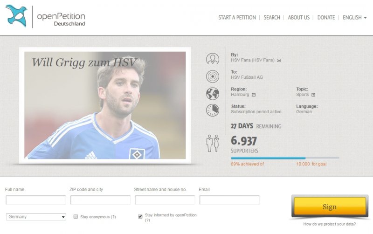Expand the English language menu

[x=354, y=18]
